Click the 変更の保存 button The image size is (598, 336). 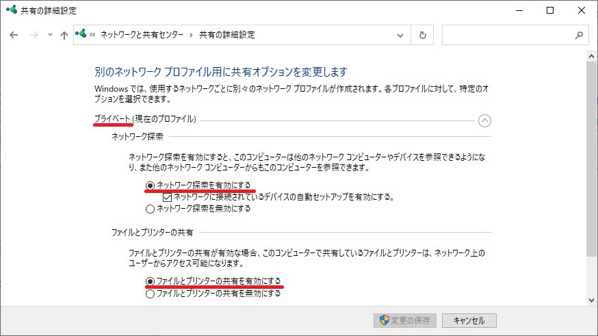click(x=405, y=320)
